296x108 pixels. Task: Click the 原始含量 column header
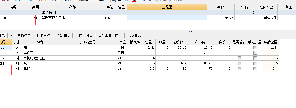coord(271,42)
